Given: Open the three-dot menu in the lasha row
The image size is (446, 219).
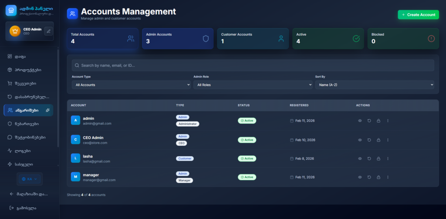Looking at the screenshot, I should (388, 158).
